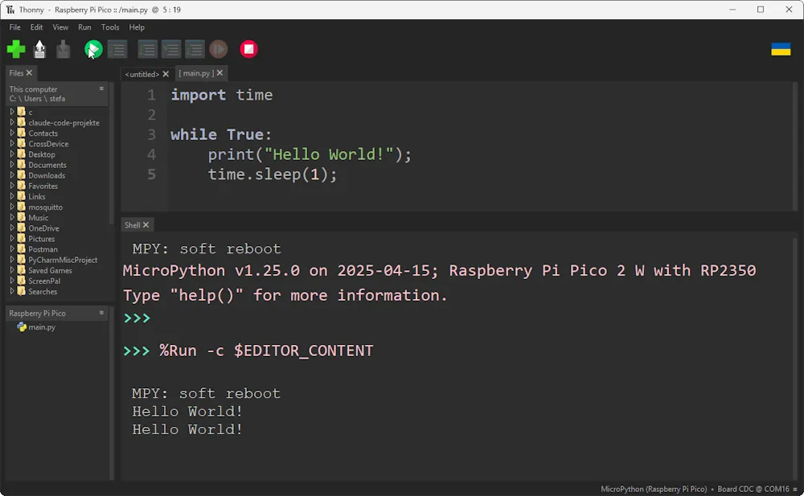The image size is (804, 496).
Task: Close the untitled editor tab
Action: tap(166, 74)
